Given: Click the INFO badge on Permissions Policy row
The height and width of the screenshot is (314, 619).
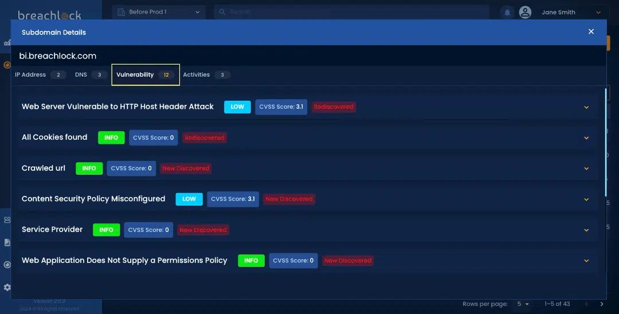Looking at the screenshot, I should tap(251, 261).
